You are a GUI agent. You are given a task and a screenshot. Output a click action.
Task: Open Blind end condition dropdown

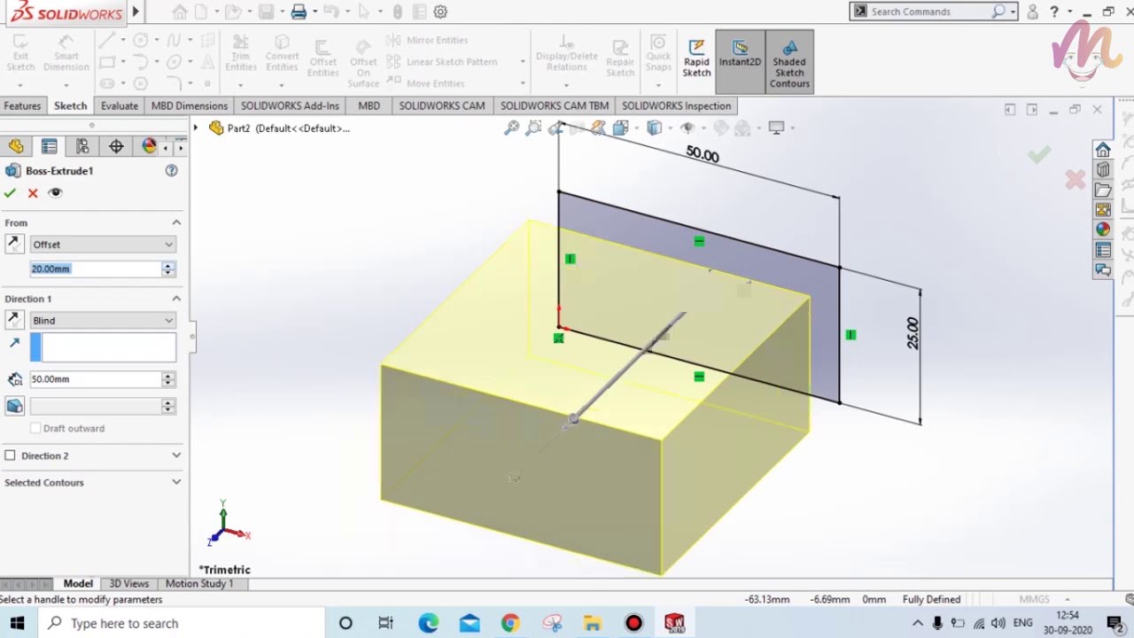click(103, 321)
